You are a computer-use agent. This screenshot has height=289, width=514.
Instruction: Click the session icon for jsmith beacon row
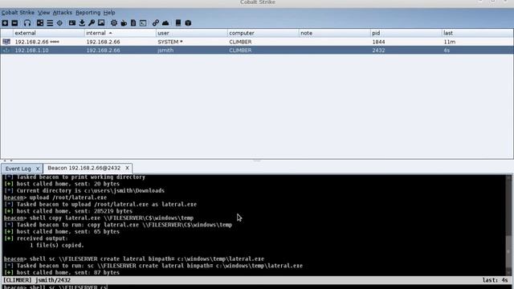(x=6, y=50)
